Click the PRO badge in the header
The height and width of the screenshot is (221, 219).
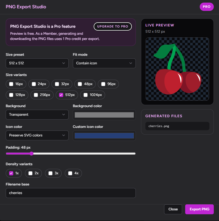coord(207,7)
